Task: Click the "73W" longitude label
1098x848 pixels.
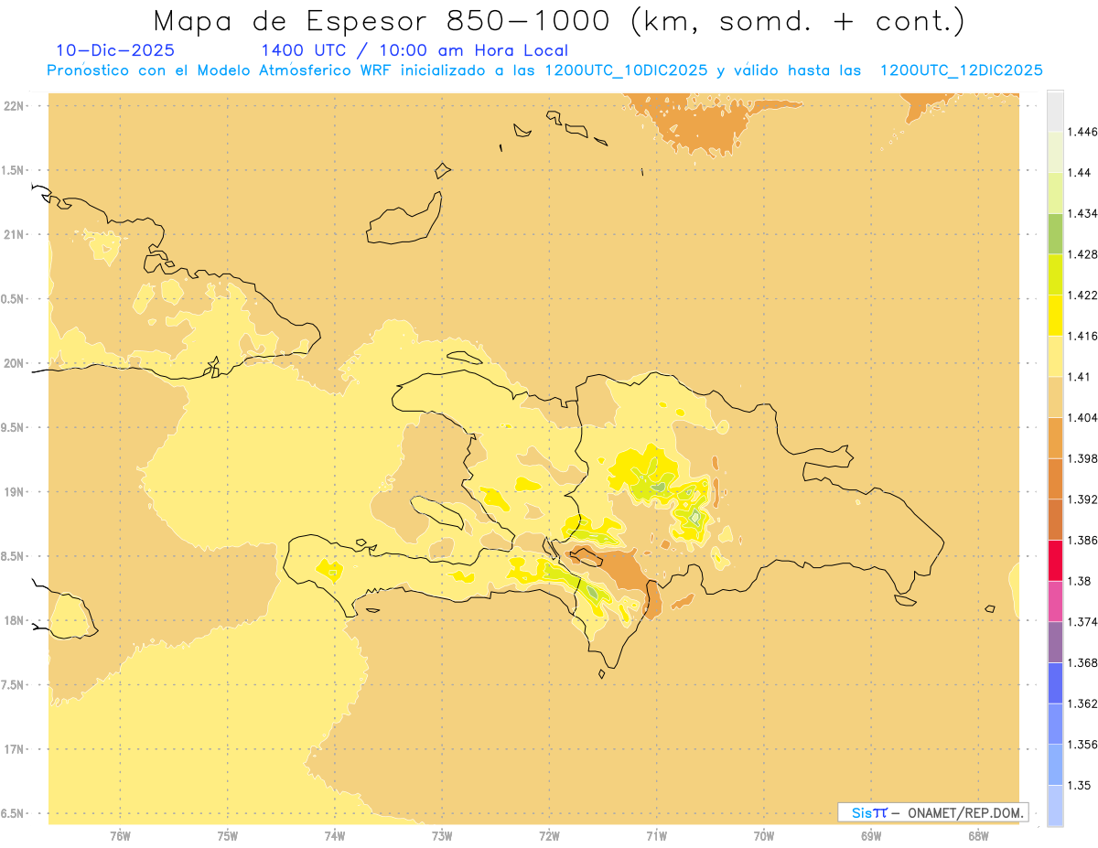Action: pos(442,835)
